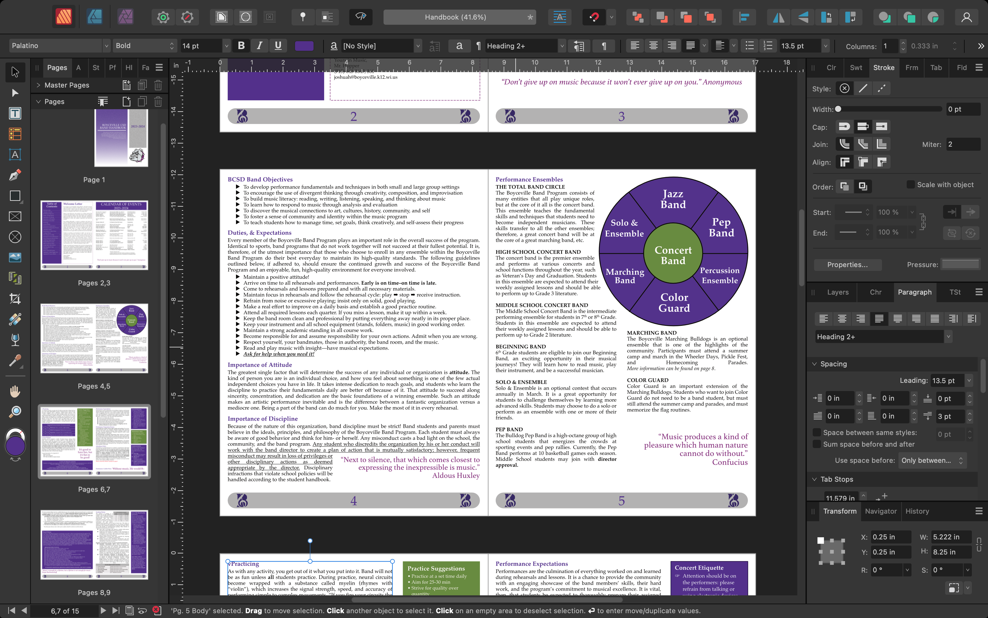The image size is (988, 618).
Task: Switch to the Photo persona
Action: (x=125, y=17)
